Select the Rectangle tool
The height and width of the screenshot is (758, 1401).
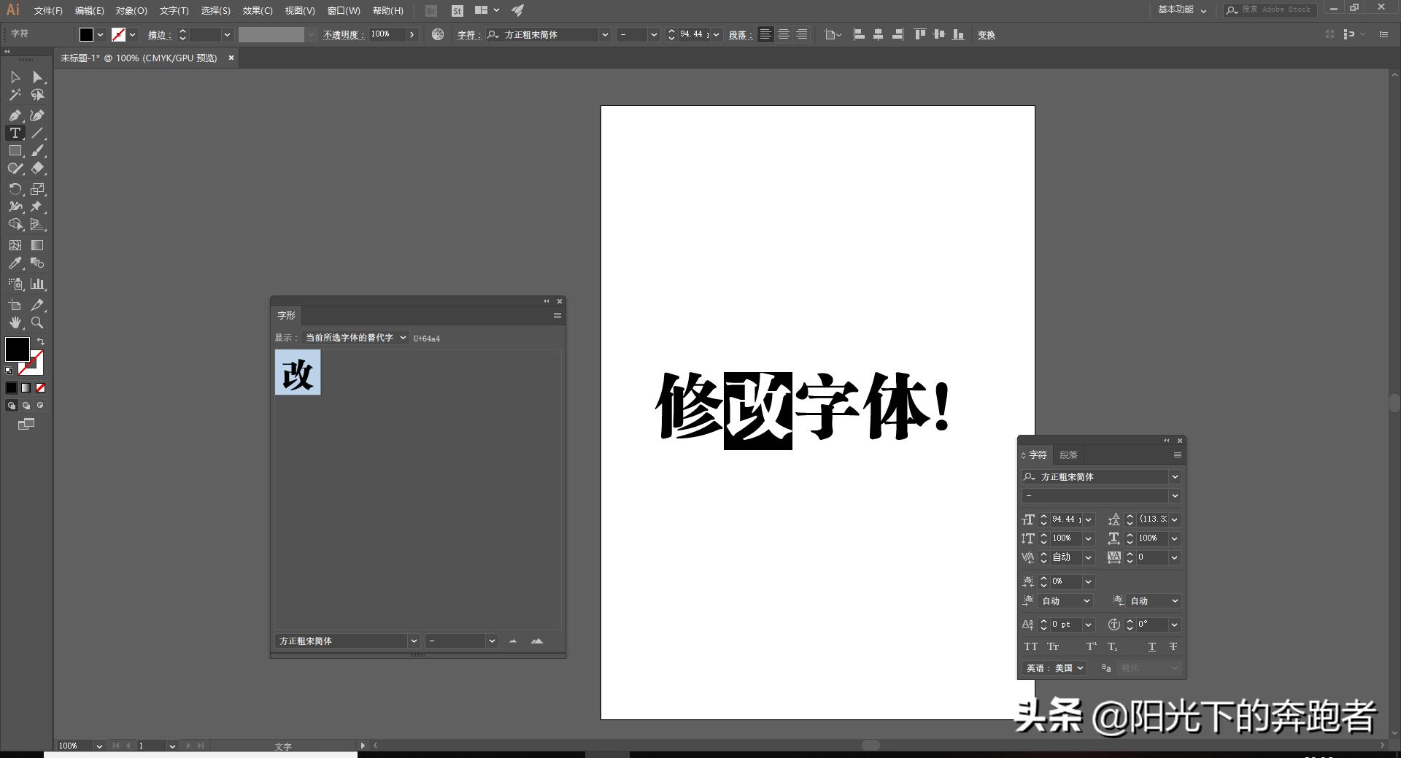click(x=16, y=151)
